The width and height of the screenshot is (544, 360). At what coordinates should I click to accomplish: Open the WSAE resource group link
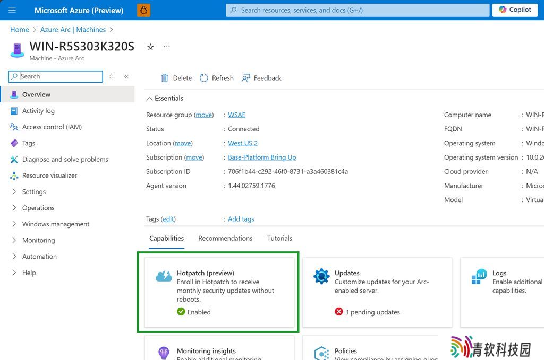tap(236, 115)
